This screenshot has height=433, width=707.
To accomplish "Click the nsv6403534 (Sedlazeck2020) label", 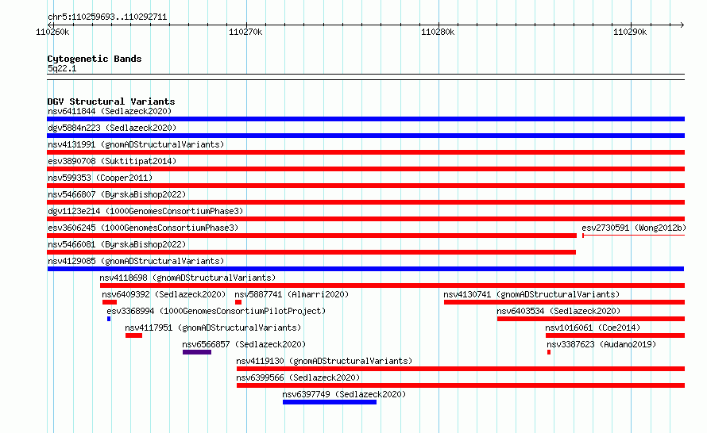I will pos(558,311).
